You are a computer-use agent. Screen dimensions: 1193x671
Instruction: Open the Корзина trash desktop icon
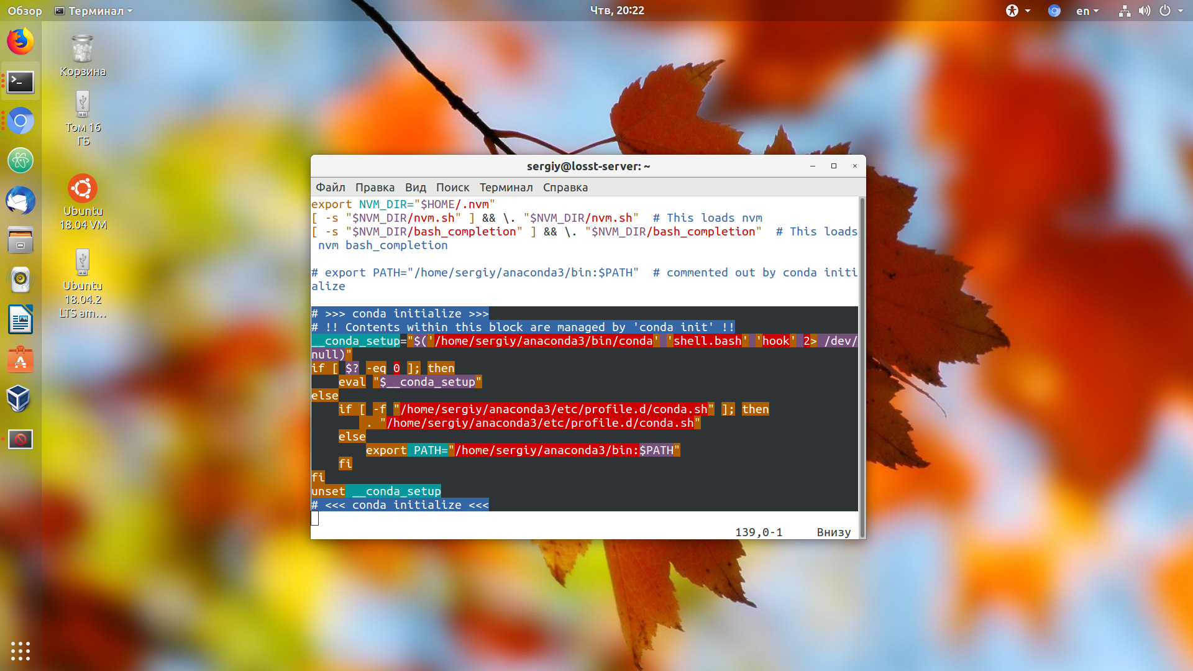[x=83, y=56]
